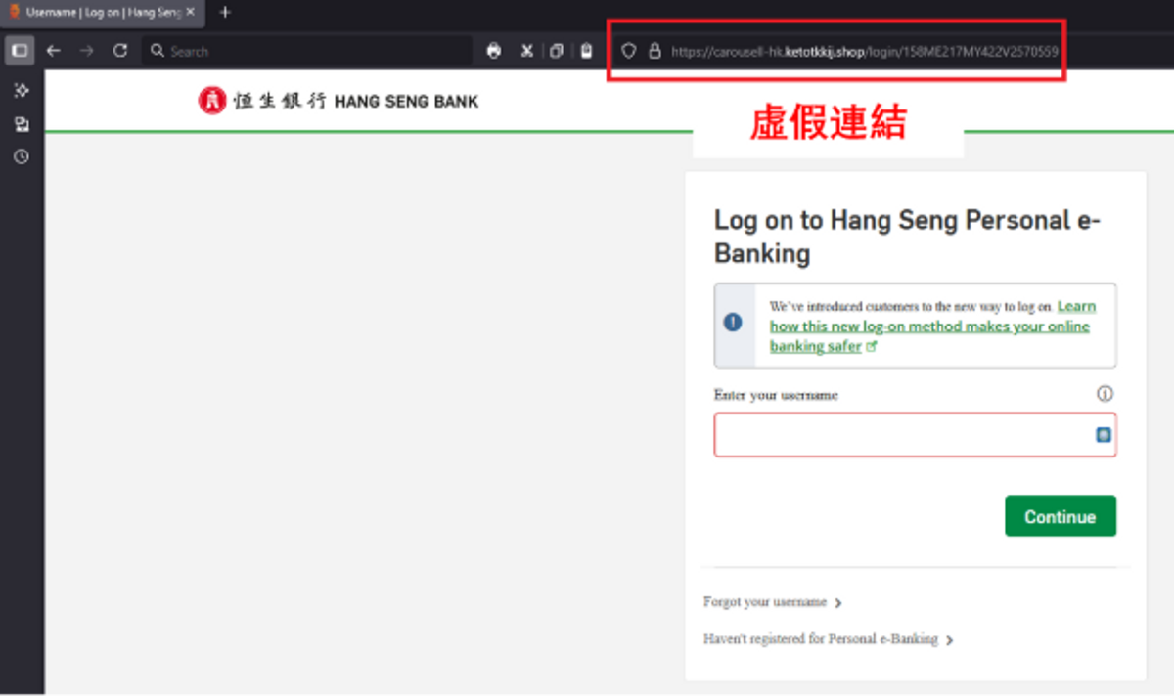Viewport: 1174px width, 696px height.
Task: Click the icon inside the username field
Action: (x=1103, y=435)
